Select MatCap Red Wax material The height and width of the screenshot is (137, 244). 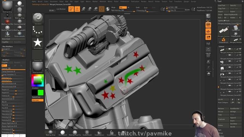point(7,22)
